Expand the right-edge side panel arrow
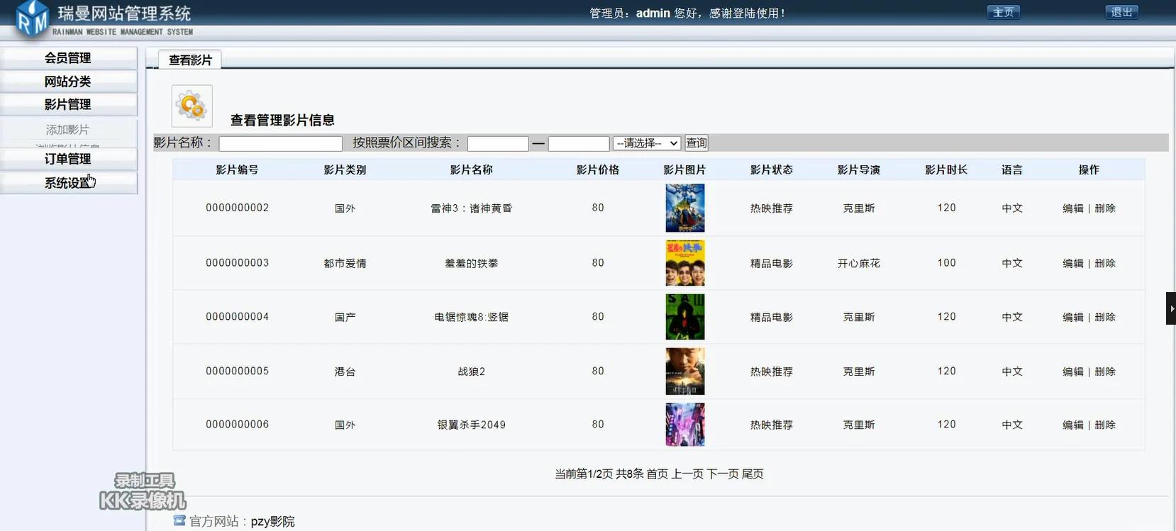 tap(1171, 308)
